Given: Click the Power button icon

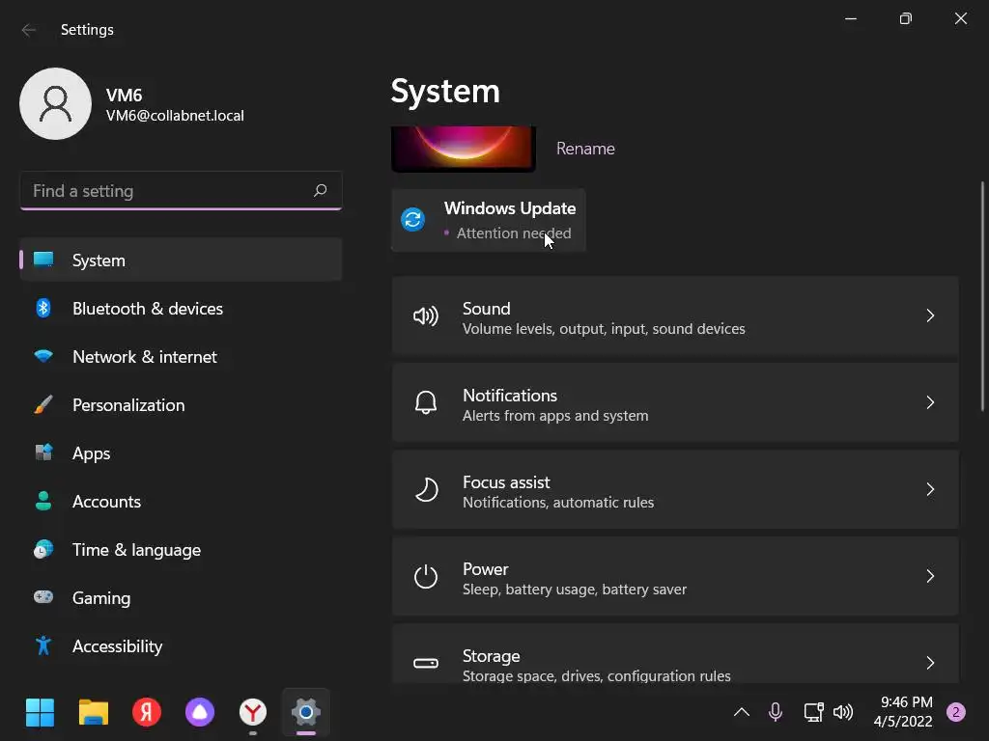Looking at the screenshot, I should click(x=426, y=576).
